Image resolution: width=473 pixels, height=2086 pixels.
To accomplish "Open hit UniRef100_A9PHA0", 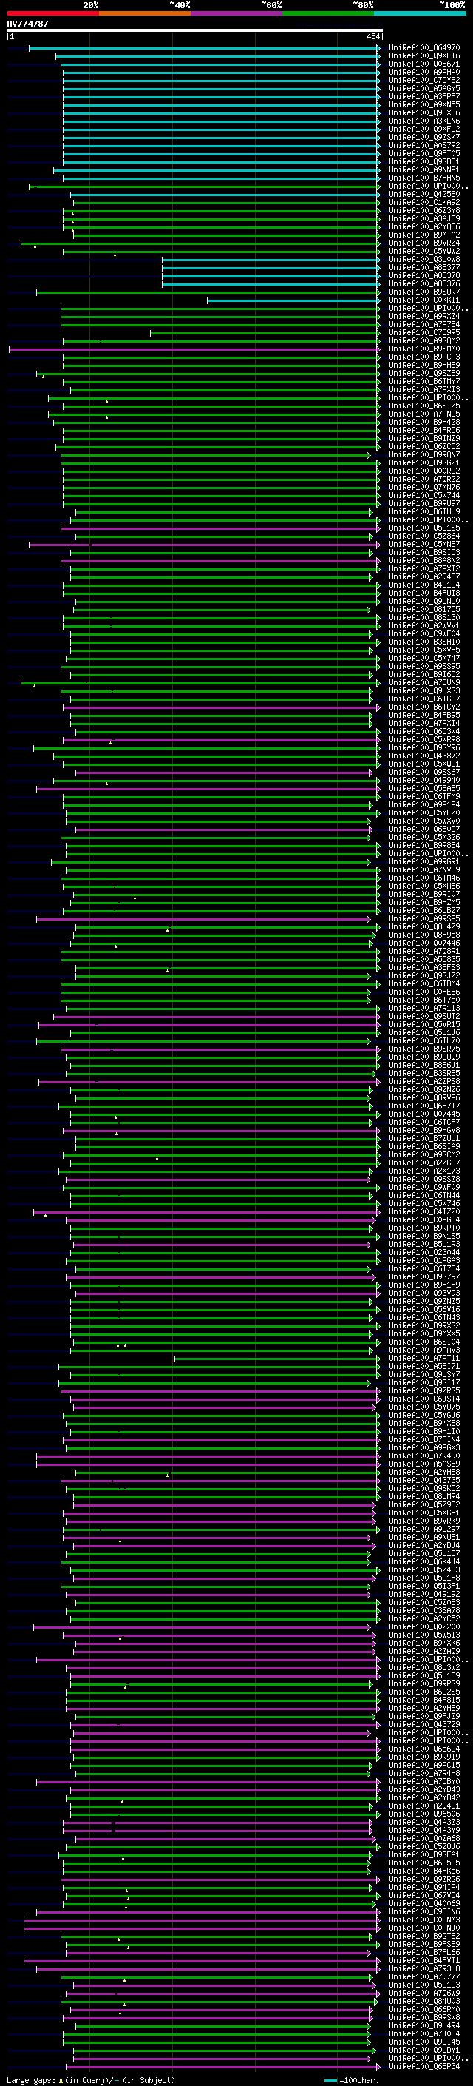I will click(x=424, y=72).
